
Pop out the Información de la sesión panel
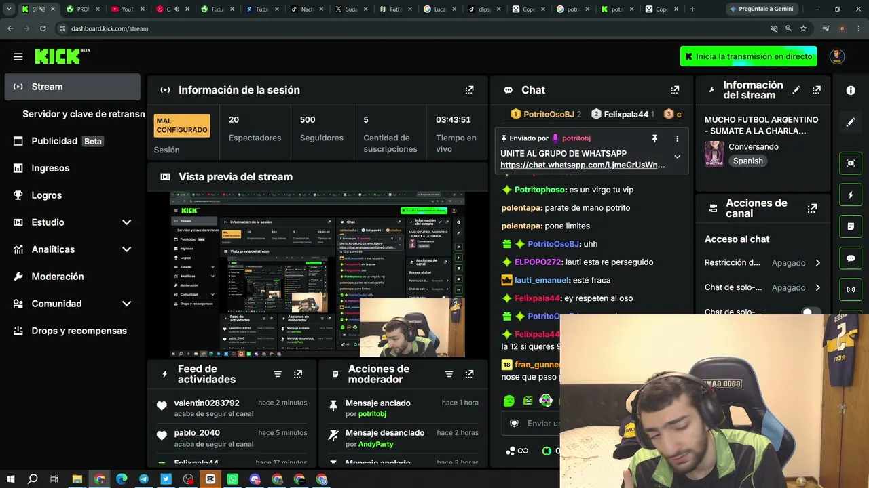[x=469, y=90]
